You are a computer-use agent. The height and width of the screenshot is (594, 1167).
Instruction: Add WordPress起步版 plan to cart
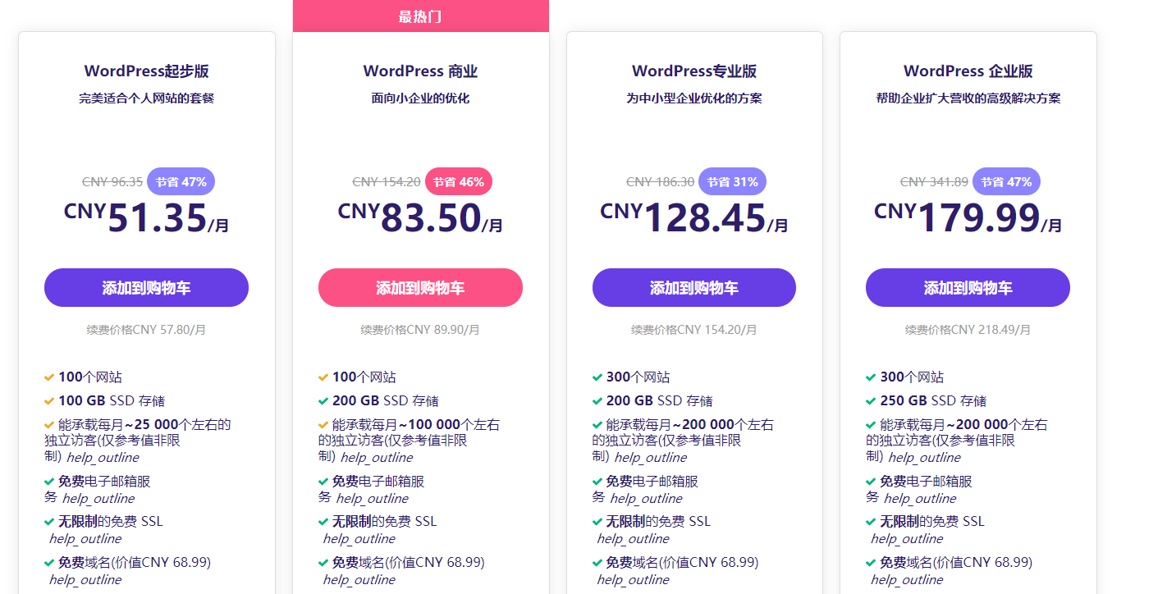(146, 288)
